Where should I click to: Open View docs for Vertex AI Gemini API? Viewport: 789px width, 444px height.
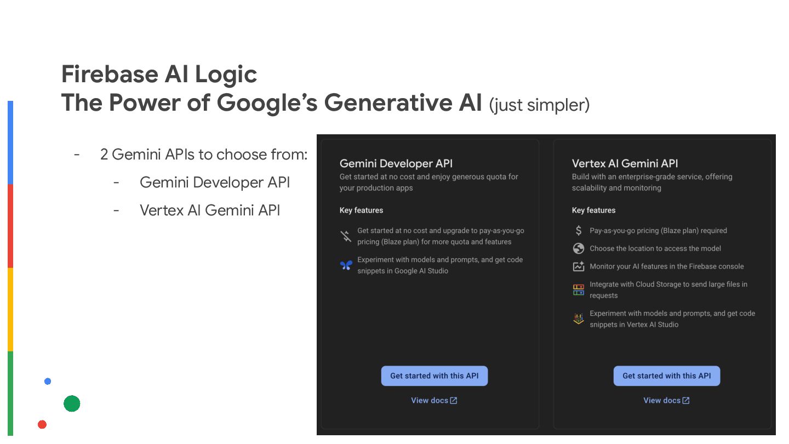(666, 401)
